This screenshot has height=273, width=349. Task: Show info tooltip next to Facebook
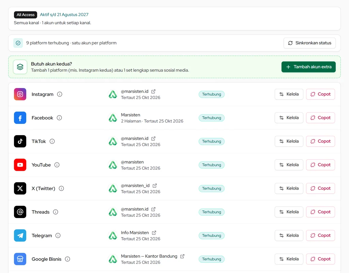59,118
